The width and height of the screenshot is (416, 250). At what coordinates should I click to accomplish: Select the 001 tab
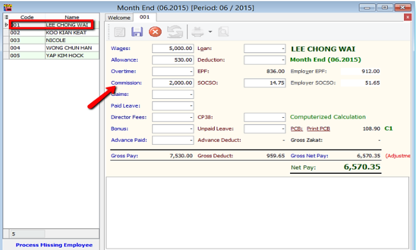144,18
